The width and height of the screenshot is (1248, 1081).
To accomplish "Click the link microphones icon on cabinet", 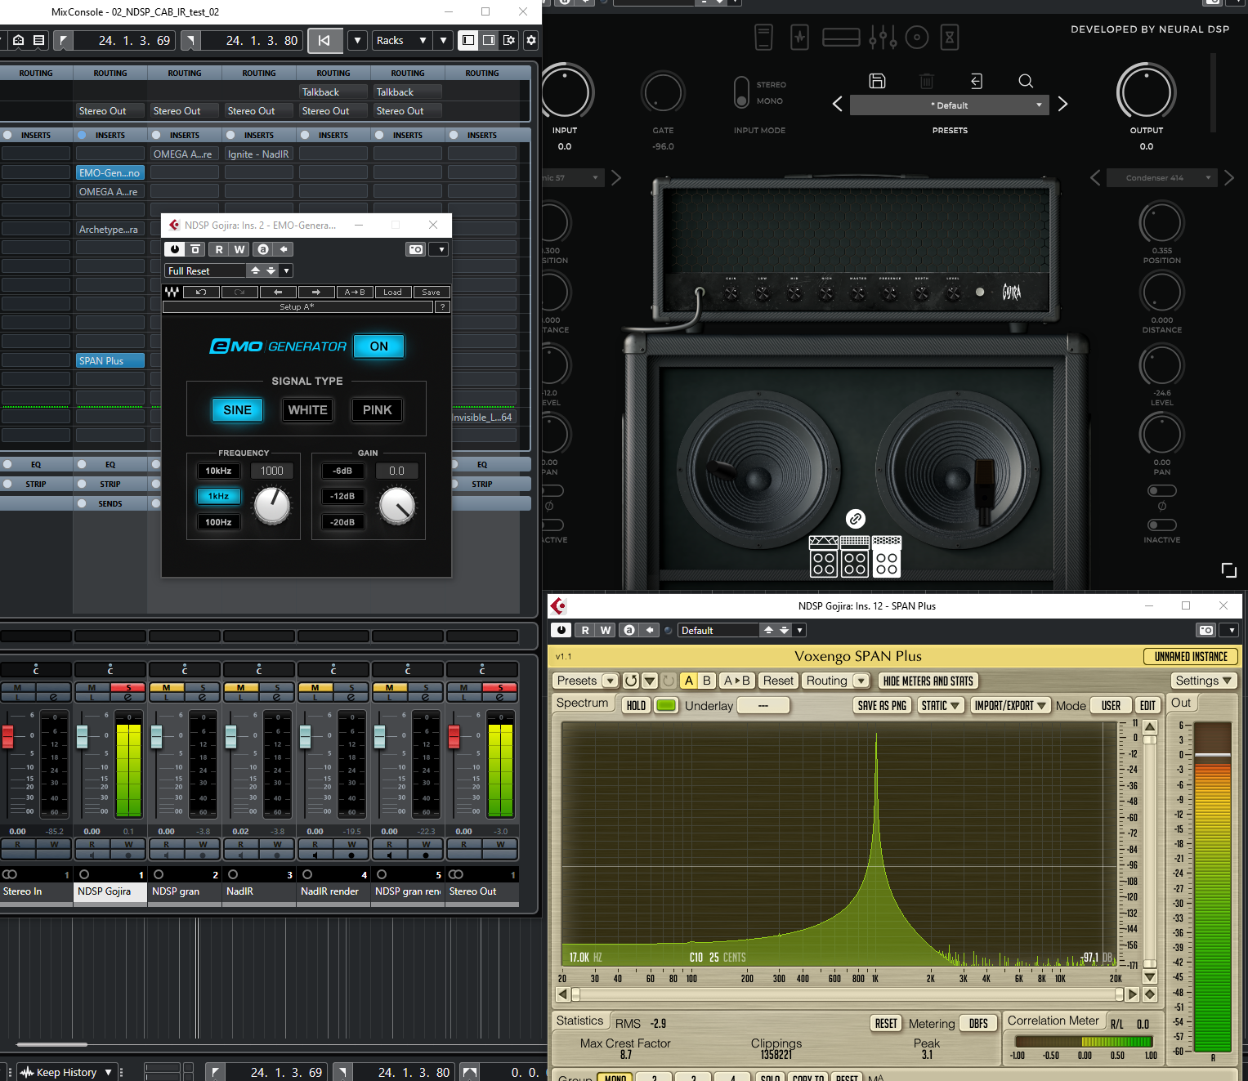I will [x=855, y=519].
